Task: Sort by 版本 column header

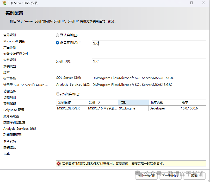Action: pyautogui.click(x=193, y=102)
